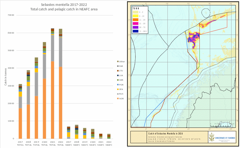Click the chart title 'Sebastes mentella 2017-2022'
This screenshot has height=148, width=240.
pyautogui.click(x=64, y=5)
